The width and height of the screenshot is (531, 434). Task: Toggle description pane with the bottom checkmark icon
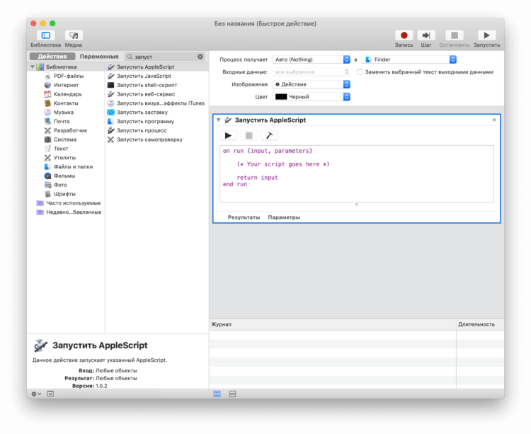(x=50, y=394)
